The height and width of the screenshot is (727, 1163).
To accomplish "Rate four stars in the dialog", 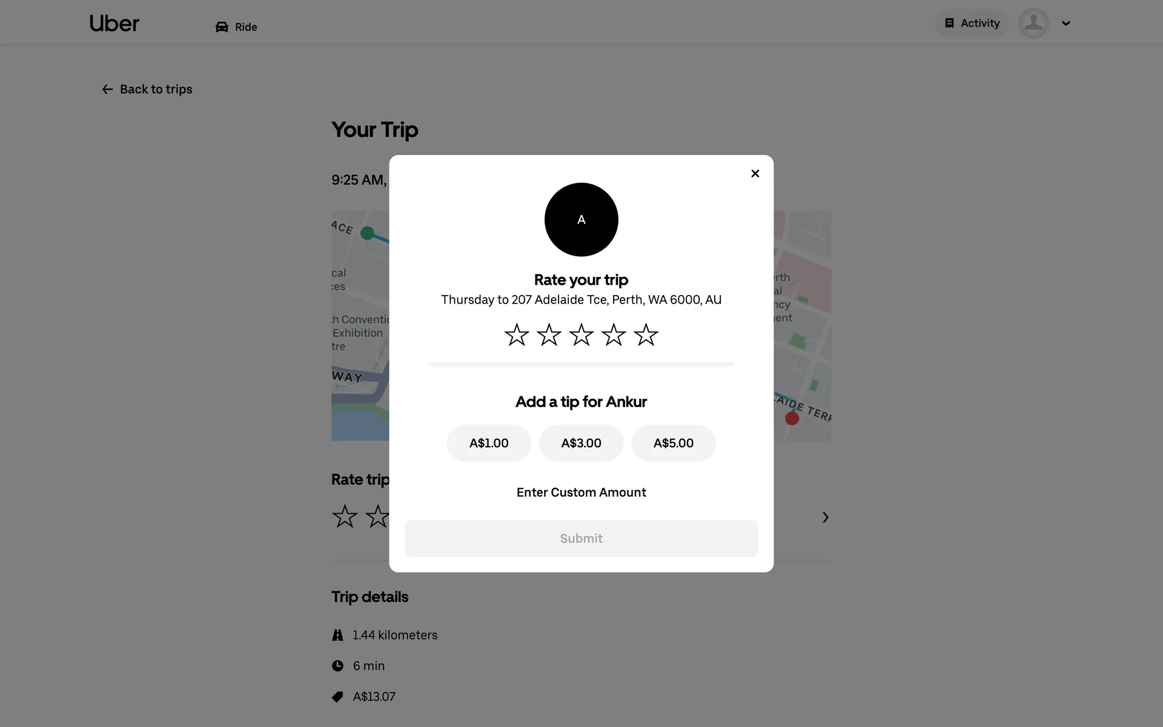I will tap(614, 334).
